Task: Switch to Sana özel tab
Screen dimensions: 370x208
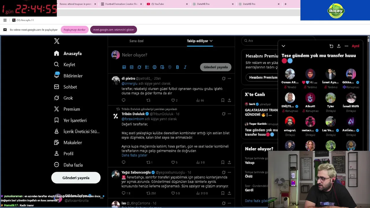Action: [x=136, y=41]
